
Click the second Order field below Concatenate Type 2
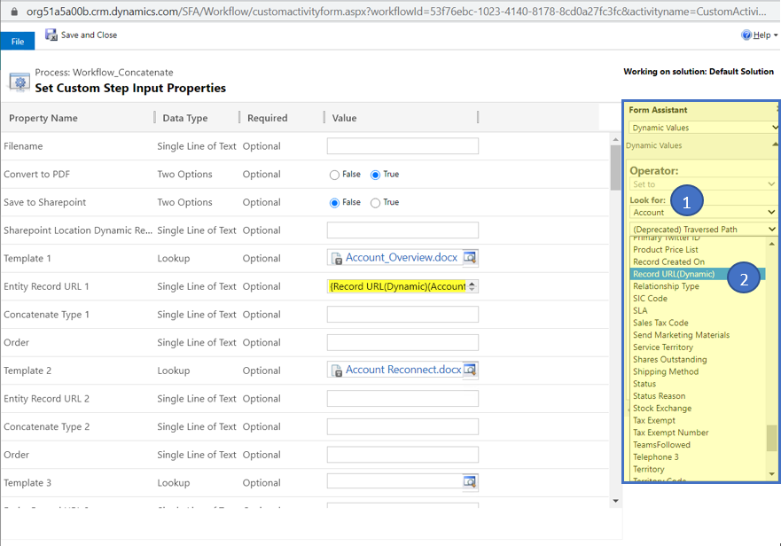pyautogui.click(x=402, y=455)
